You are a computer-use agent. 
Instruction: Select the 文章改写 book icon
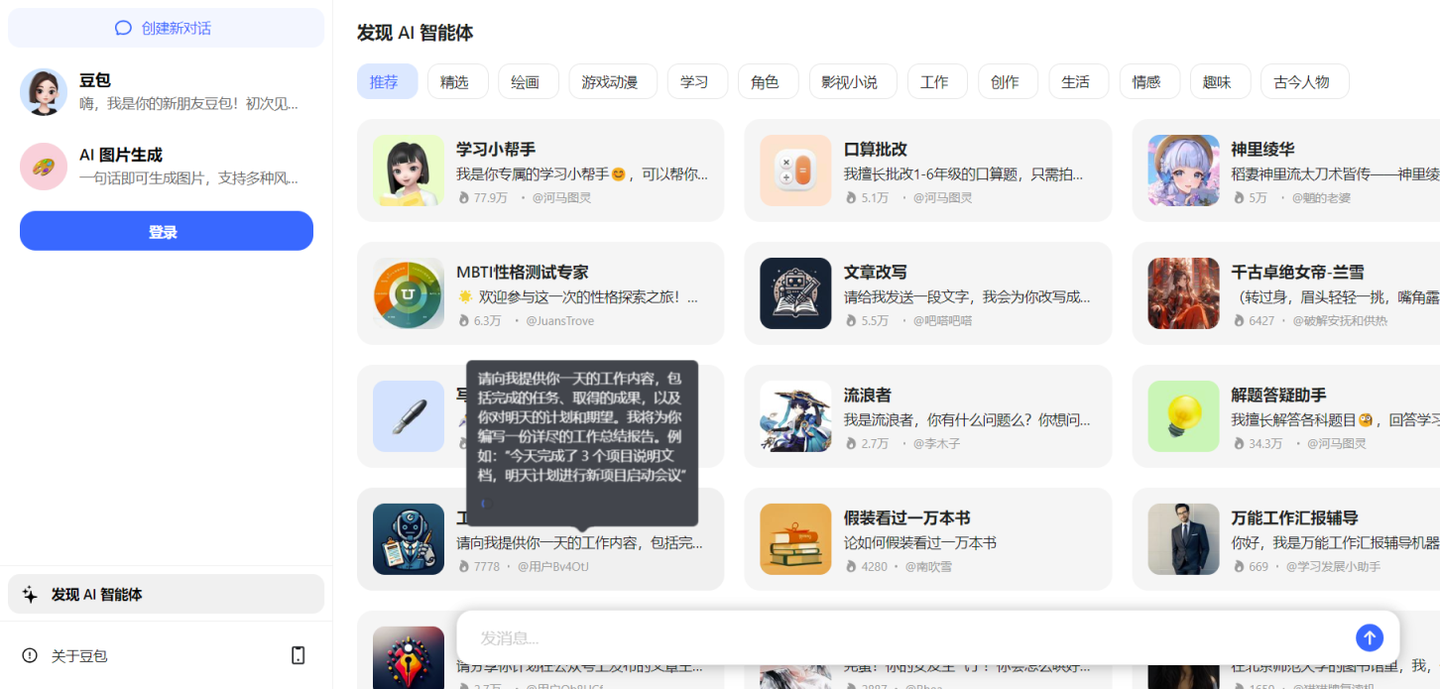[x=795, y=292]
